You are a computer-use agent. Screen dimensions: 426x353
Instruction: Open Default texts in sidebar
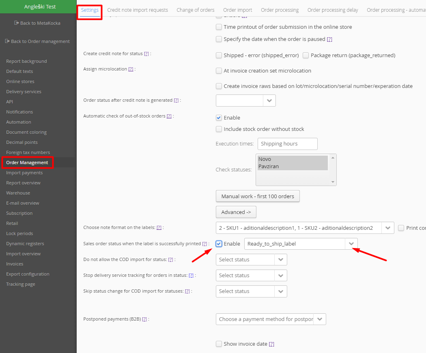[19, 71]
